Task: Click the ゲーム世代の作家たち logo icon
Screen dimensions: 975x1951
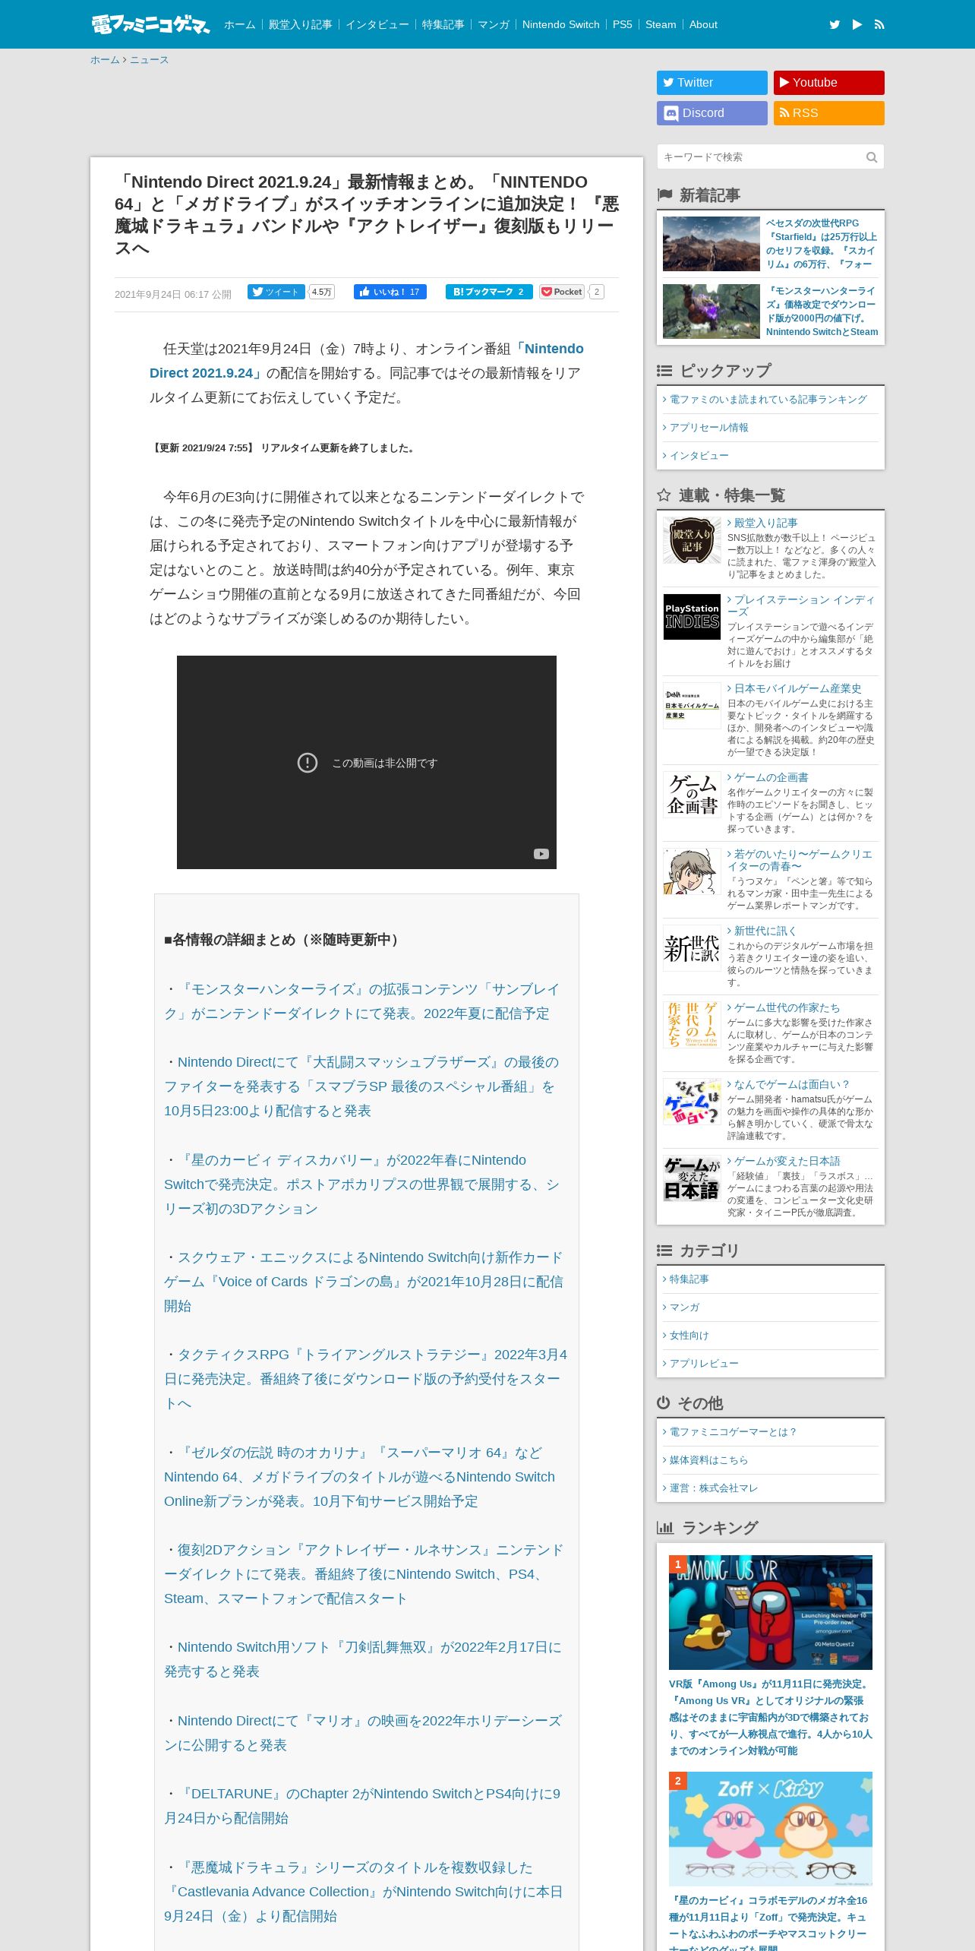Action: click(692, 1025)
